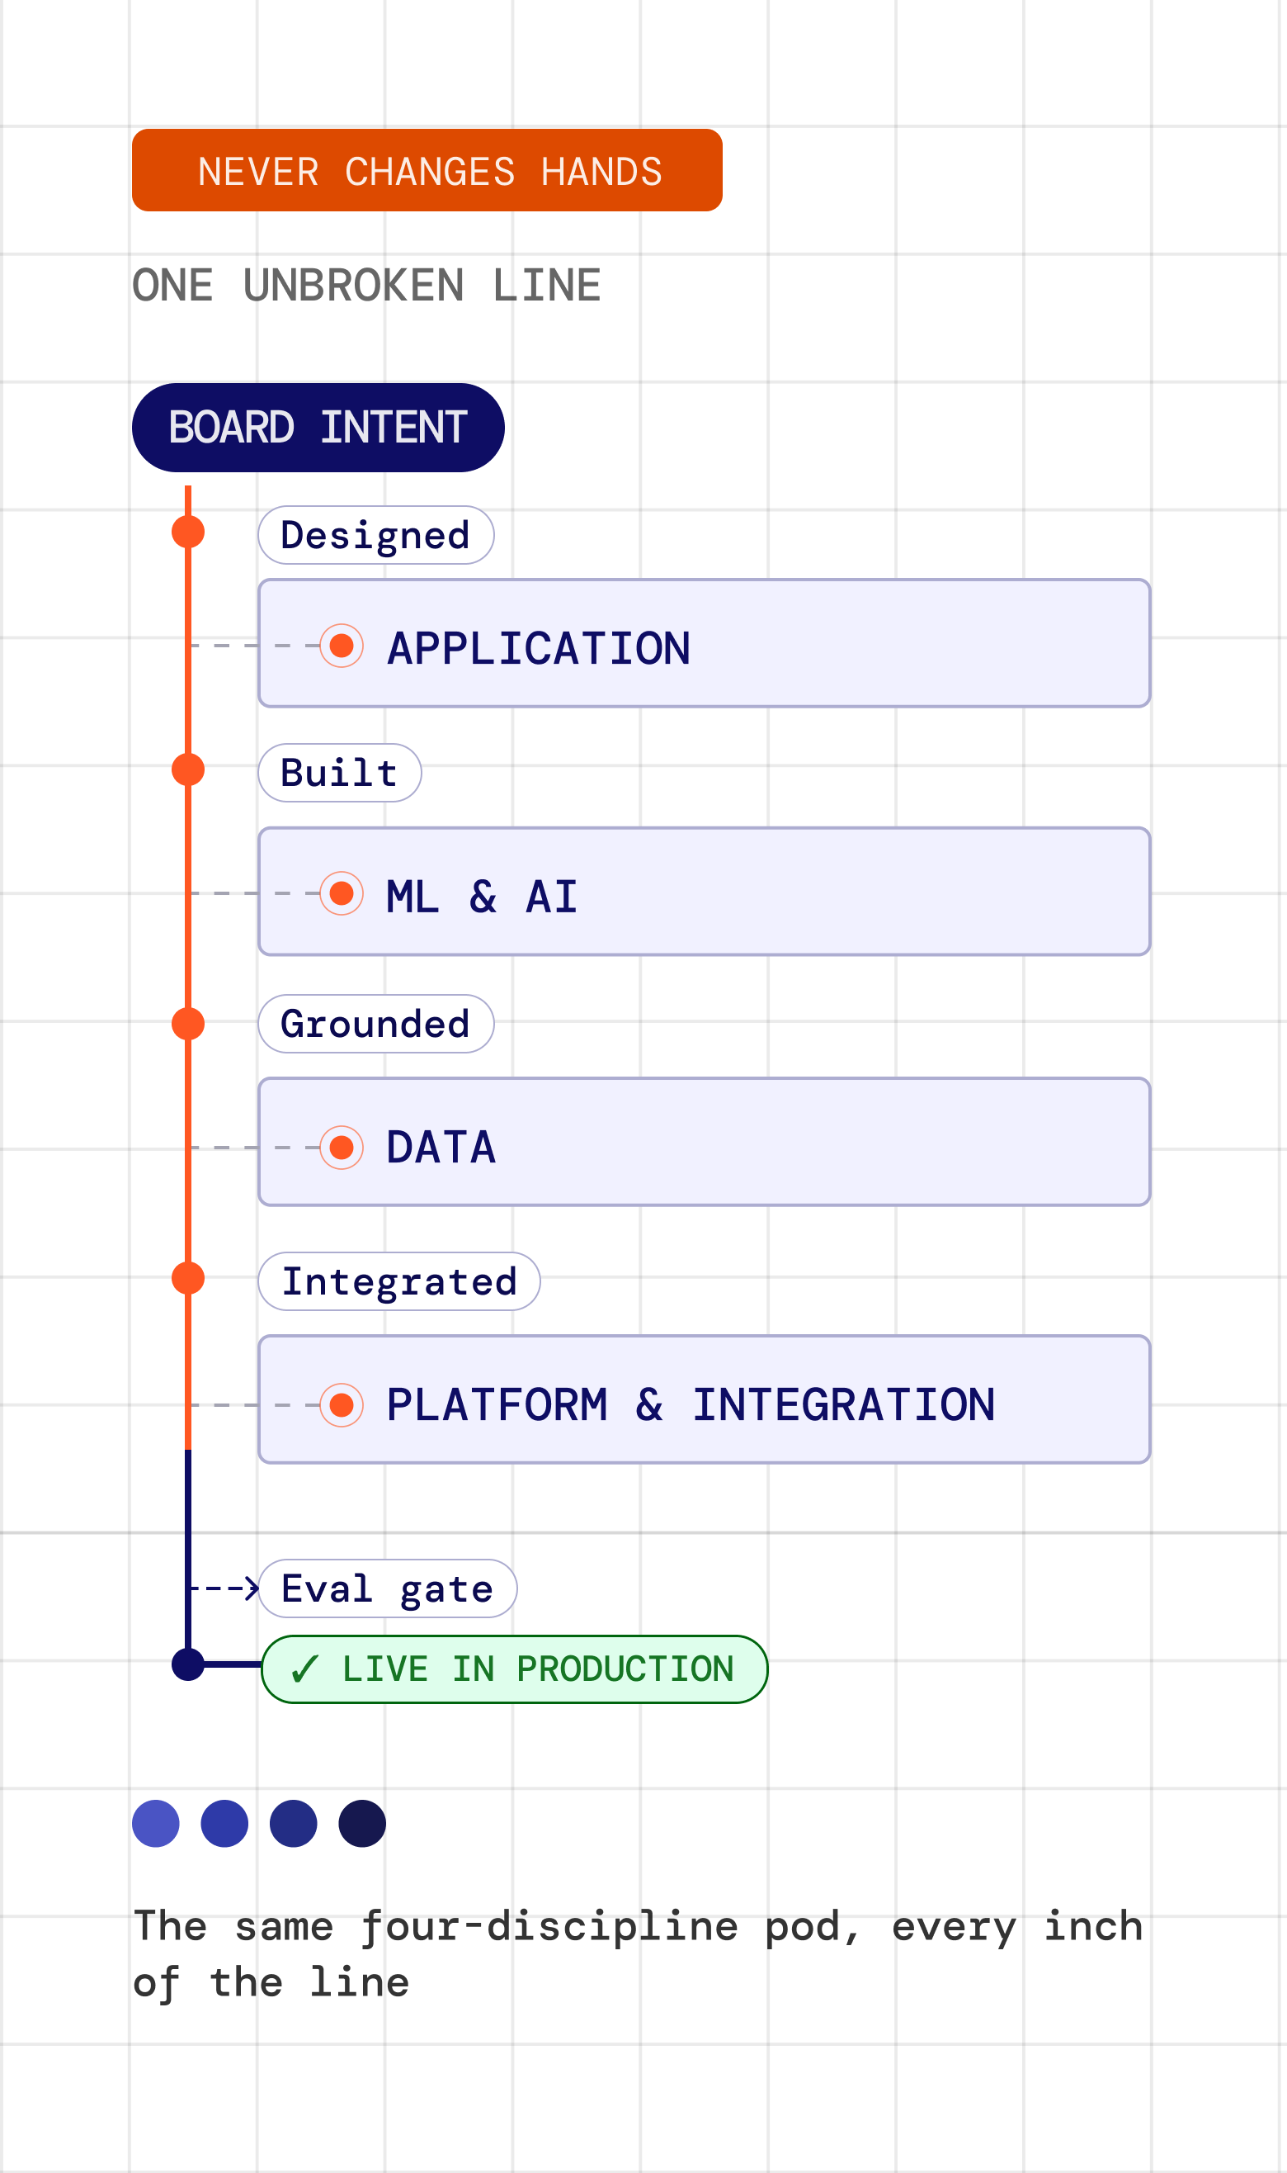Click the radio dot beside PLATFORM & INTEGRATION

pyautogui.click(x=342, y=1405)
